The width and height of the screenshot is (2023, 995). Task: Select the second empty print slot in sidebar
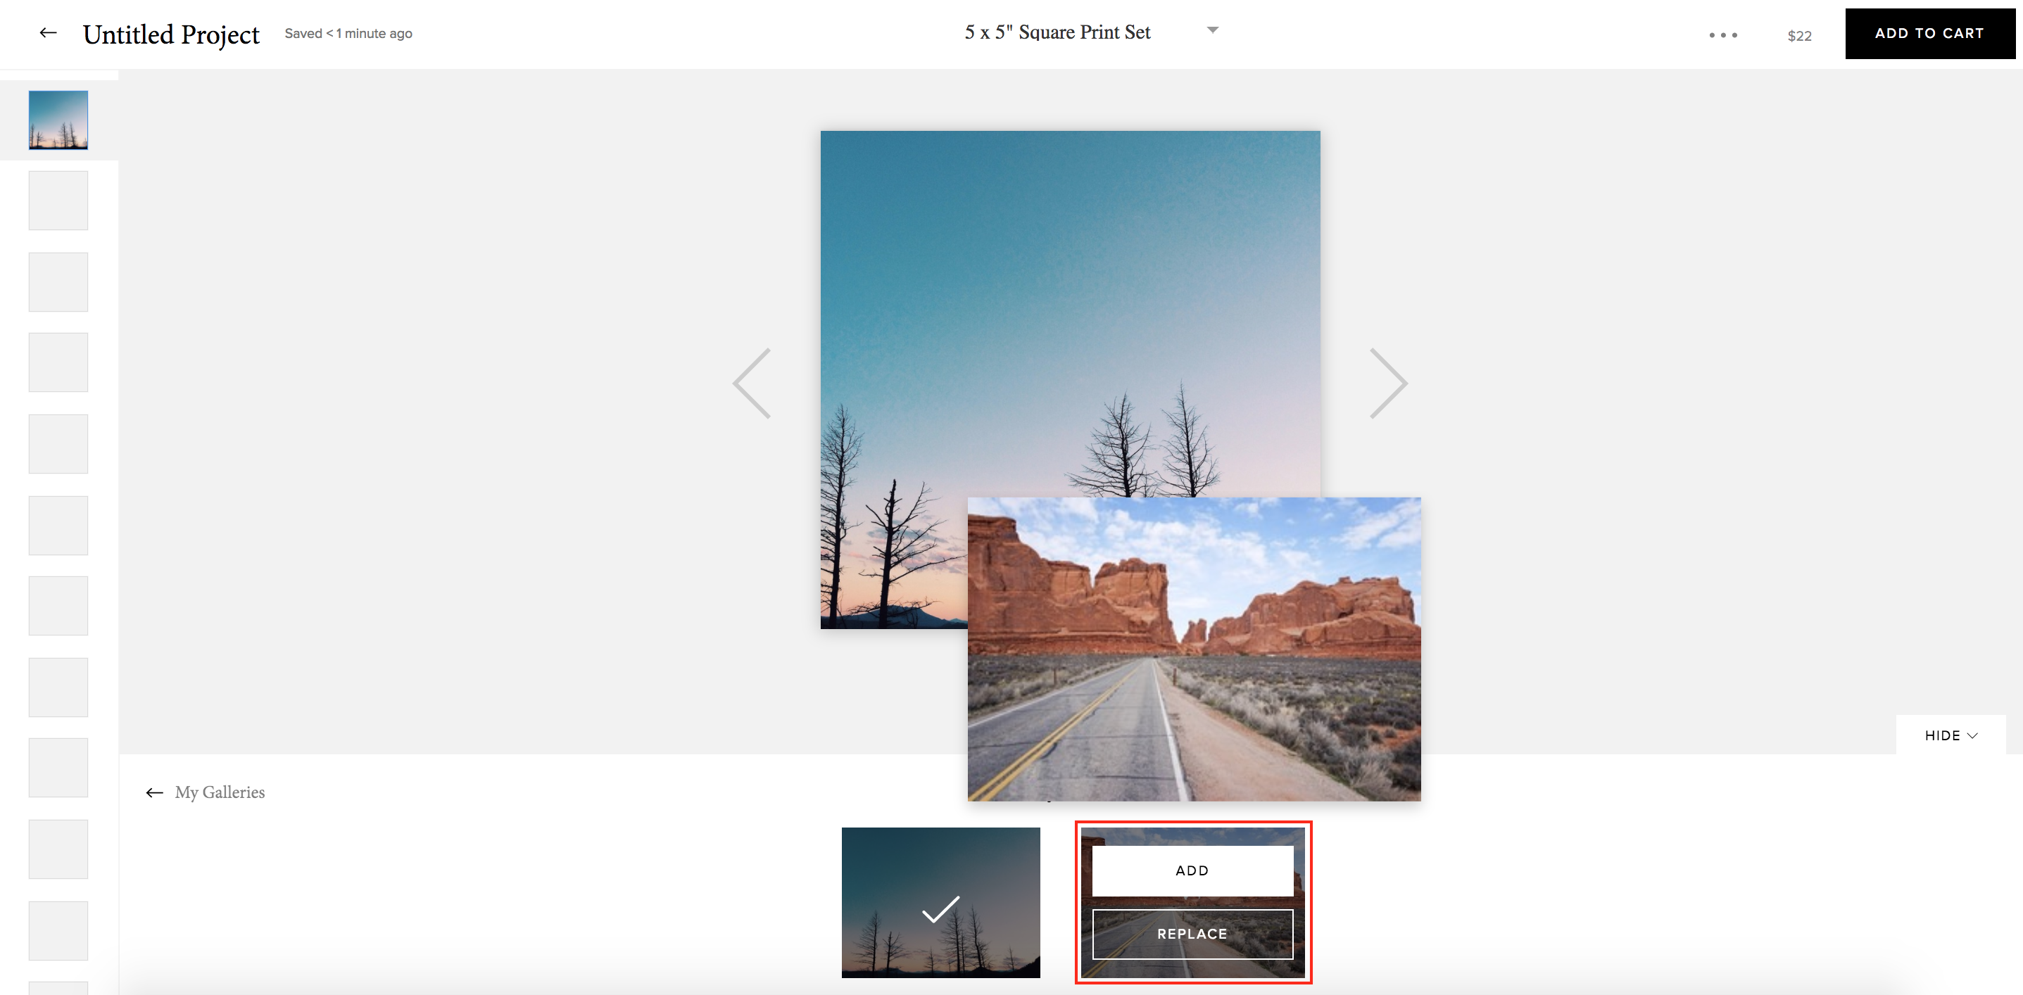pos(58,282)
